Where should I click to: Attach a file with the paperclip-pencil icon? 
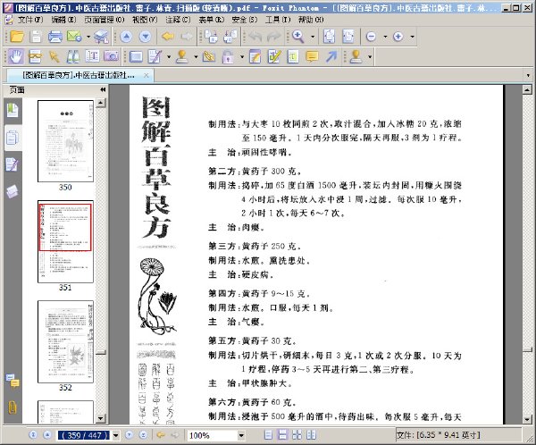tap(209, 56)
